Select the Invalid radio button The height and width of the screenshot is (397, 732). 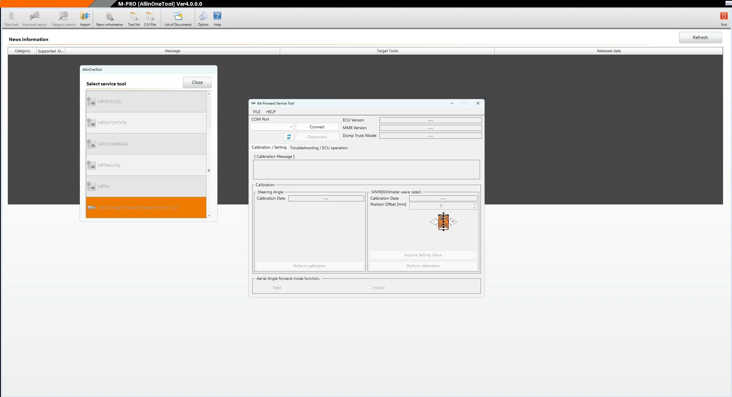369,287
